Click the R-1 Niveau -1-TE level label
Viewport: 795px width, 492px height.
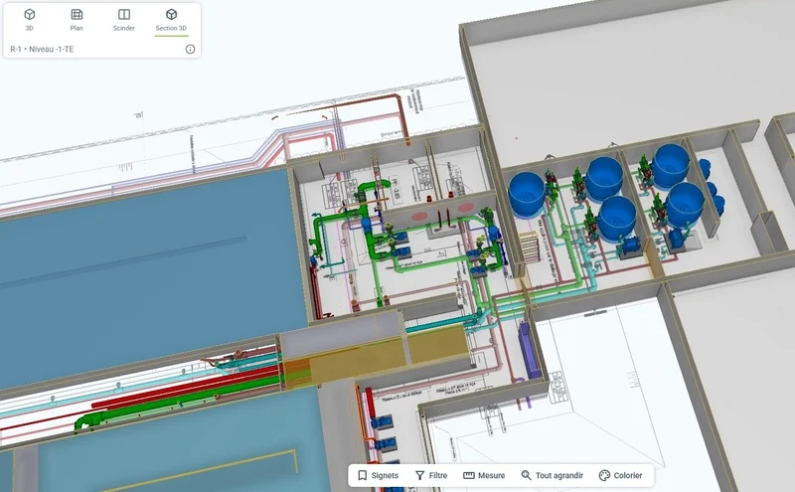tap(46, 49)
